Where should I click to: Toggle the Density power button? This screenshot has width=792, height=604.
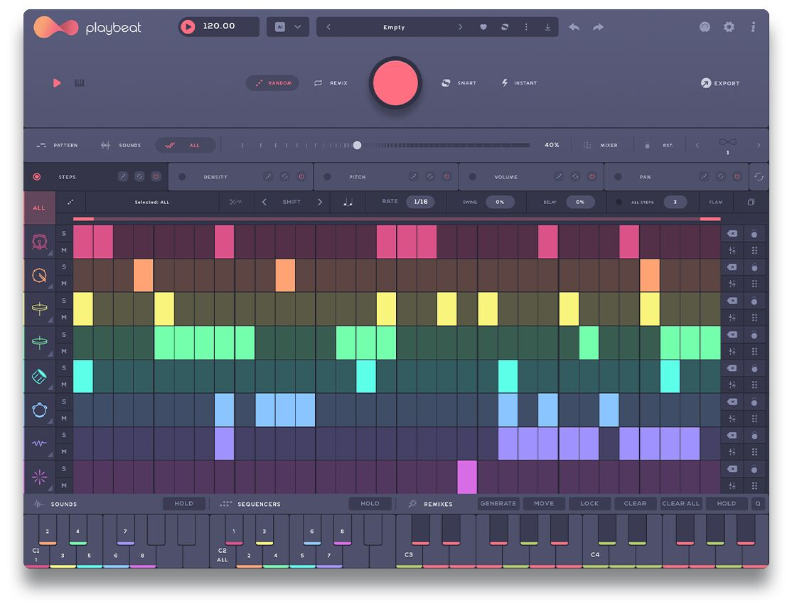pos(301,177)
